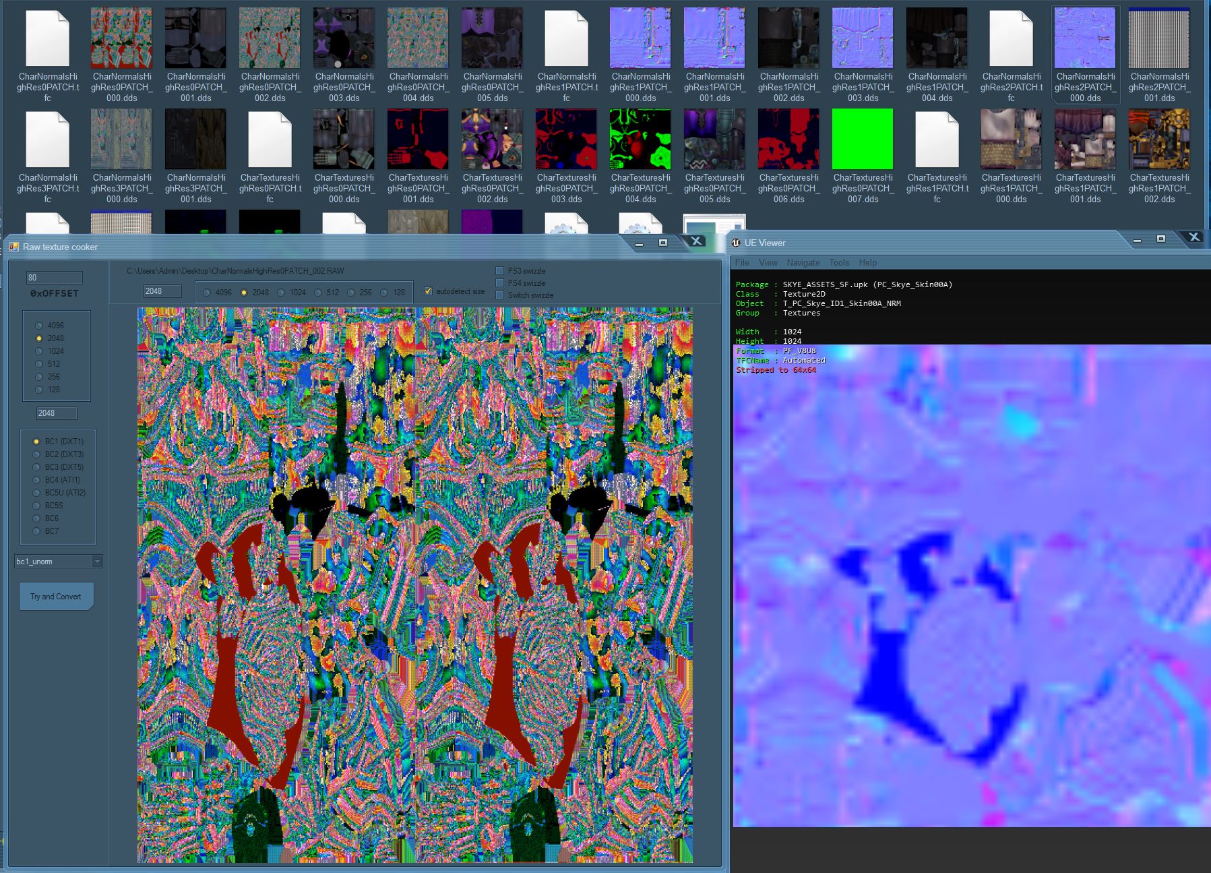Select CharTexturesHighRes0PATCH_002.dds file icon
The width and height of the screenshot is (1211, 873).
coord(492,139)
